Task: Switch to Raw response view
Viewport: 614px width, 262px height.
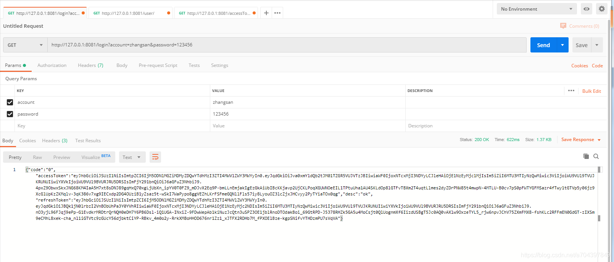Action: (37, 157)
